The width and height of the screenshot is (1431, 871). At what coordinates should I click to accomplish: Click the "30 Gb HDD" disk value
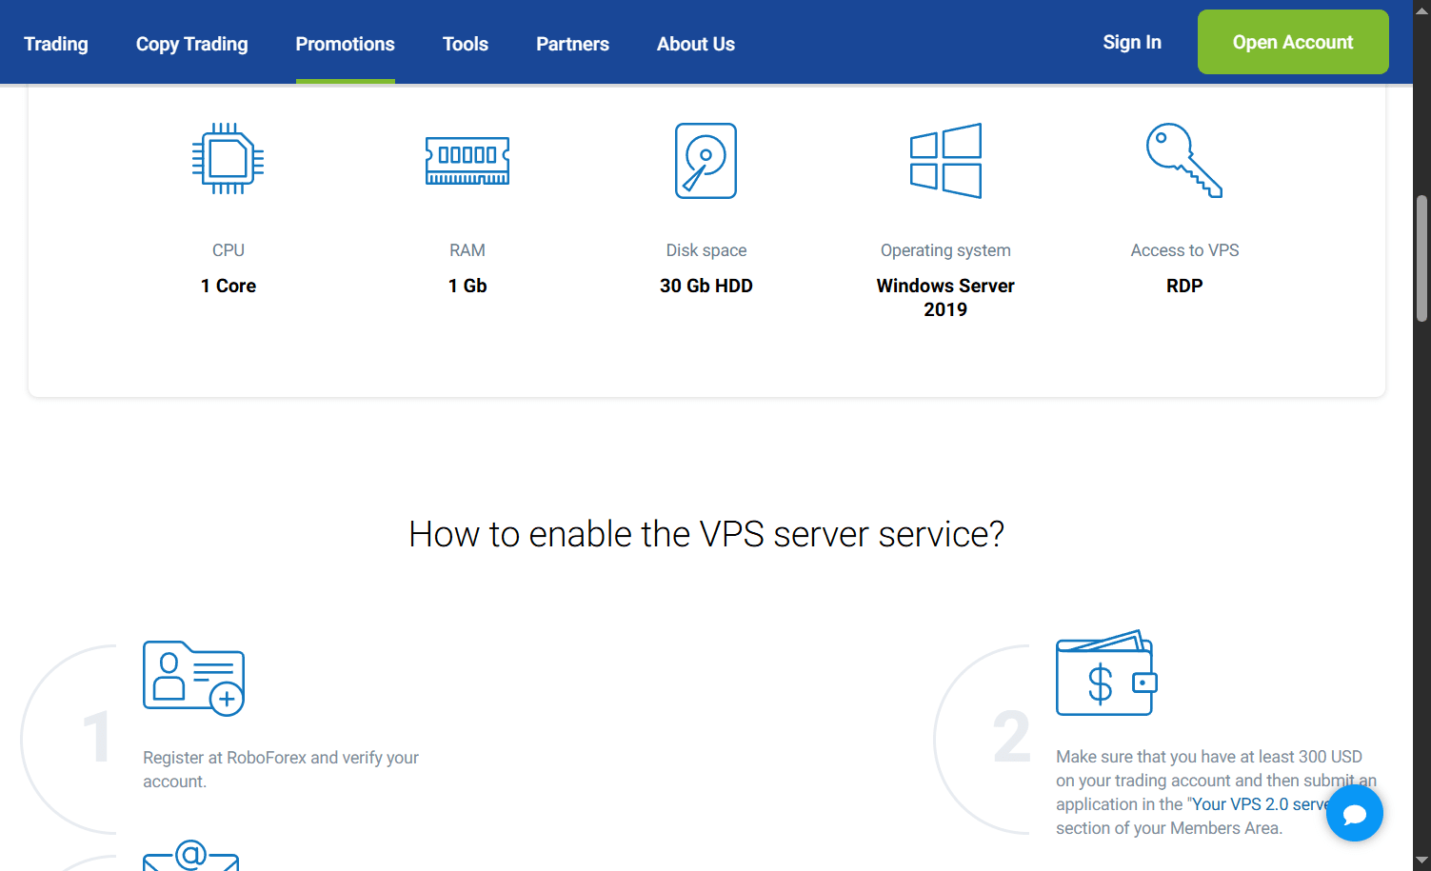[x=706, y=286]
